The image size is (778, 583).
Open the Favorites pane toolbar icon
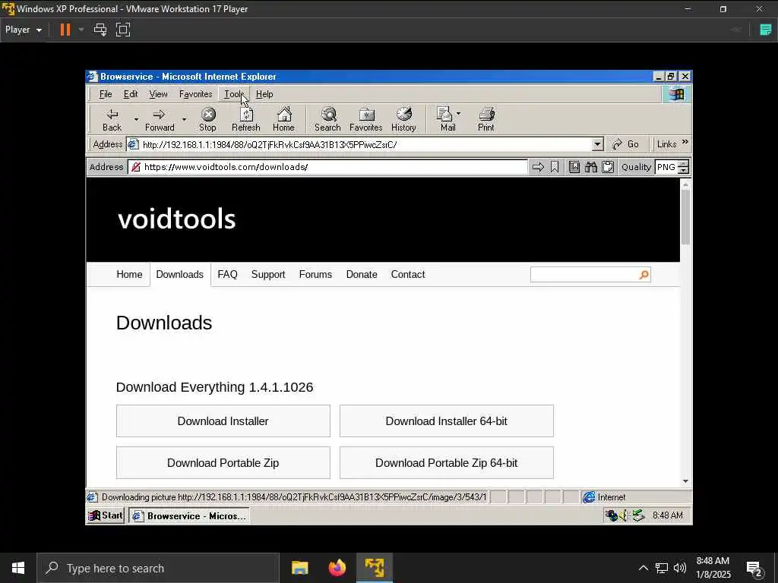point(366,119)
